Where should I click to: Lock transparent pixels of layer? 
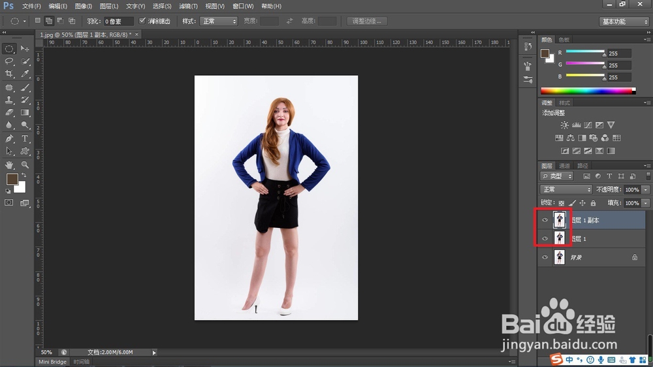(x=562, y=203)
